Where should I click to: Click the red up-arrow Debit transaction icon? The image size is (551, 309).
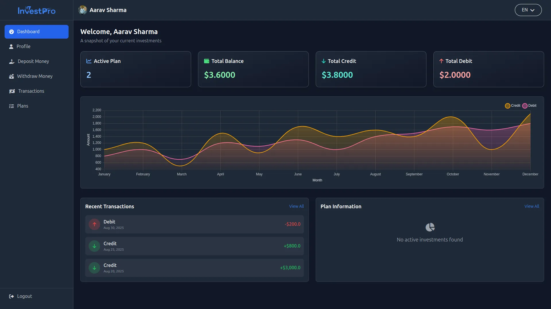(x=94, y=224)
